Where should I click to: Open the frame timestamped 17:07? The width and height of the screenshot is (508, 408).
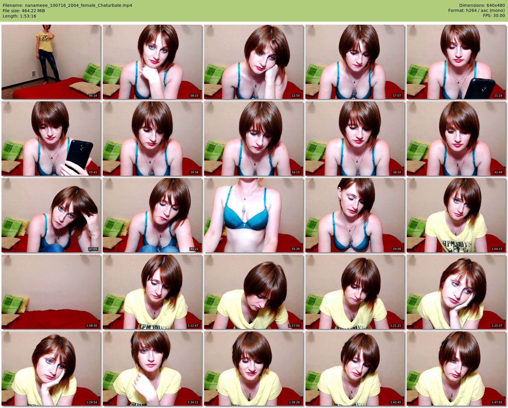(355, 62)
